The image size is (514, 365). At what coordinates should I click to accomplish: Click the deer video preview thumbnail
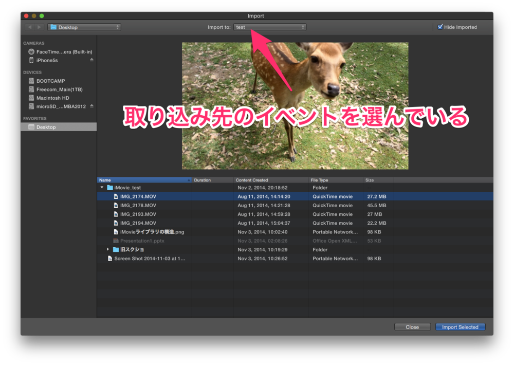(295, 105)
